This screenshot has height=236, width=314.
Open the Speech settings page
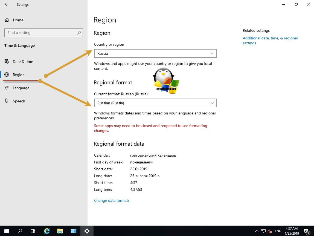[19, 101]
